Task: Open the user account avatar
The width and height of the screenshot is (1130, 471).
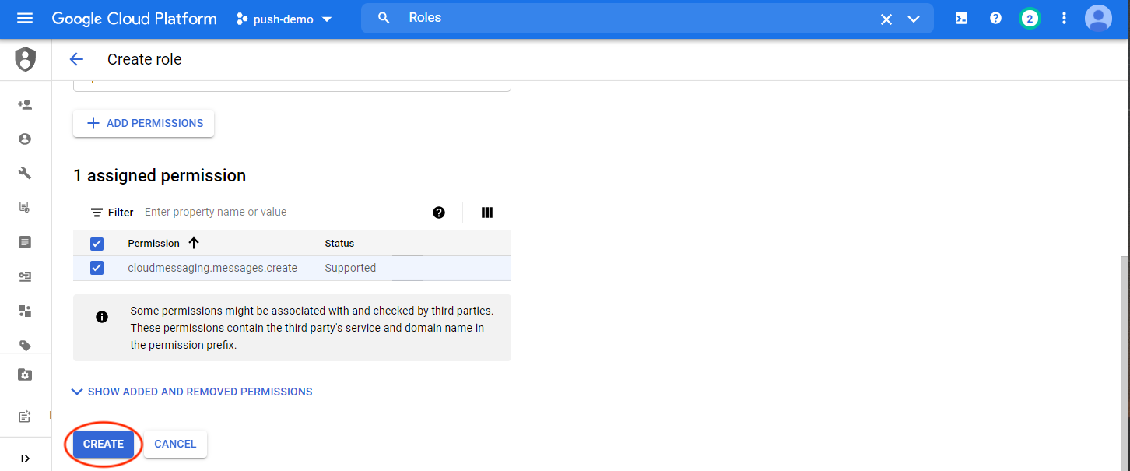Action: pos(1098,18)
